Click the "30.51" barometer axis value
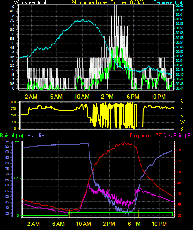193x230 pixels. (x=180, y=56)
